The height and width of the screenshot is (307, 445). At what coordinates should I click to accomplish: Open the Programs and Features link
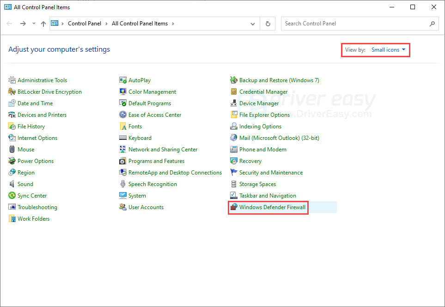[156, 161]
